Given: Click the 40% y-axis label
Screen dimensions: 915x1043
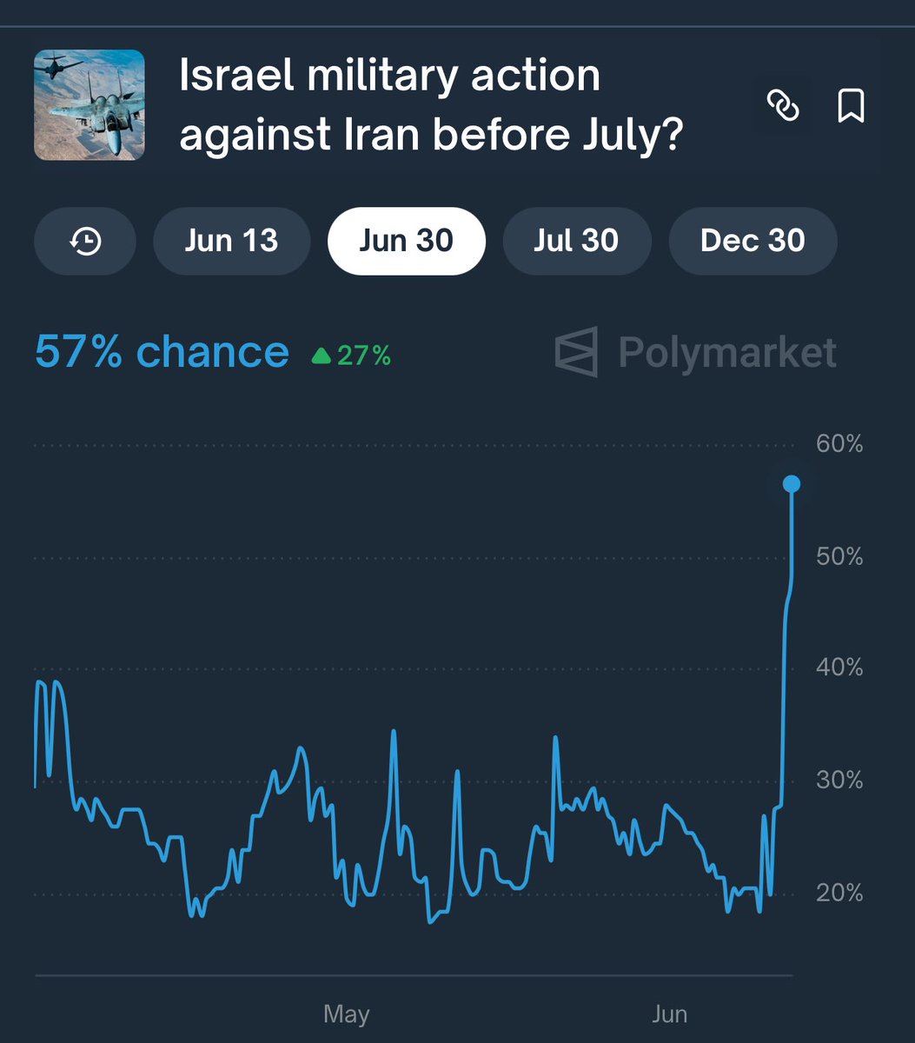Looking at the screenshot, I should tap(839, 668).
